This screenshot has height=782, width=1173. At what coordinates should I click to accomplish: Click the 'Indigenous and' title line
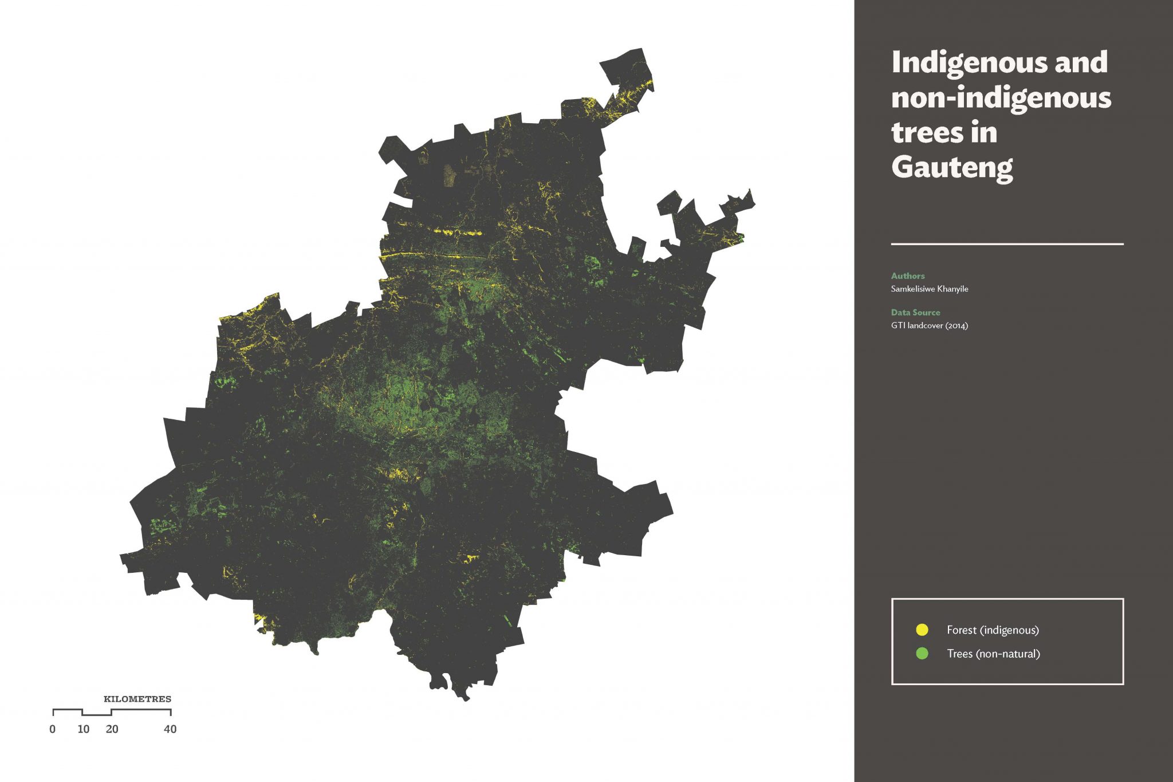(x=999, y=62)
